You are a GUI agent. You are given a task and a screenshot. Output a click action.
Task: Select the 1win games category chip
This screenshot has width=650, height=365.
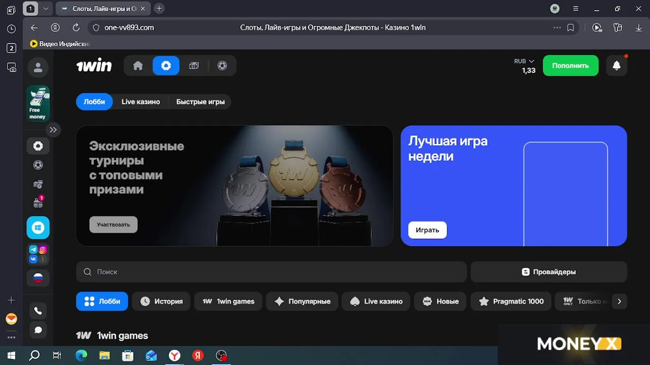(228, 301)
